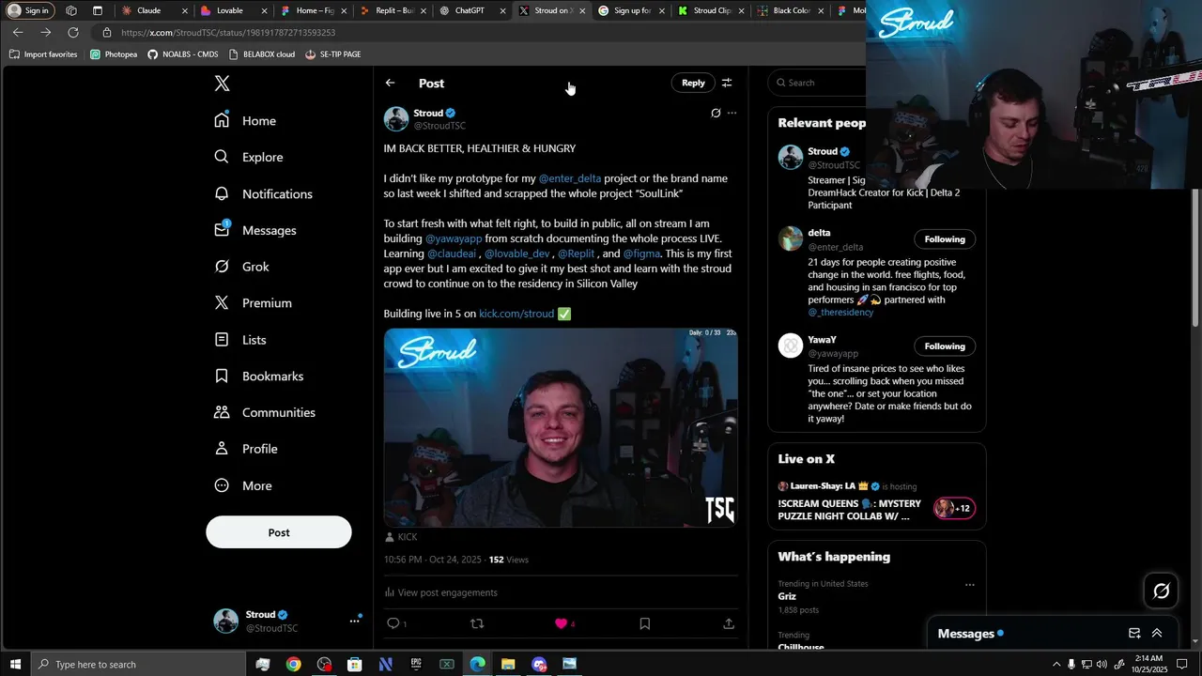Toggle the pink like heart
Image resolution: width=1202 pixels, height=676 pixels.
click(x=561, y=623)
